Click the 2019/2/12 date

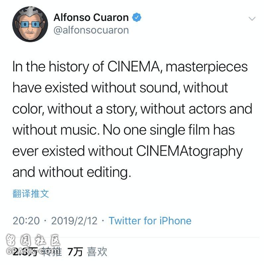pos(74,221)
